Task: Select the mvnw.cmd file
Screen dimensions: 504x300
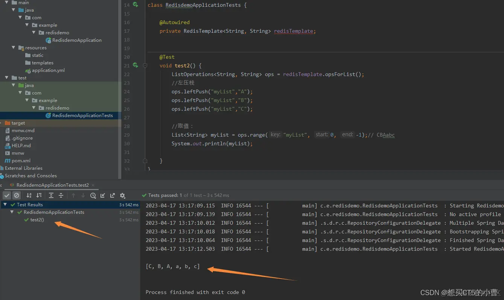Action: tap(23, 131)
